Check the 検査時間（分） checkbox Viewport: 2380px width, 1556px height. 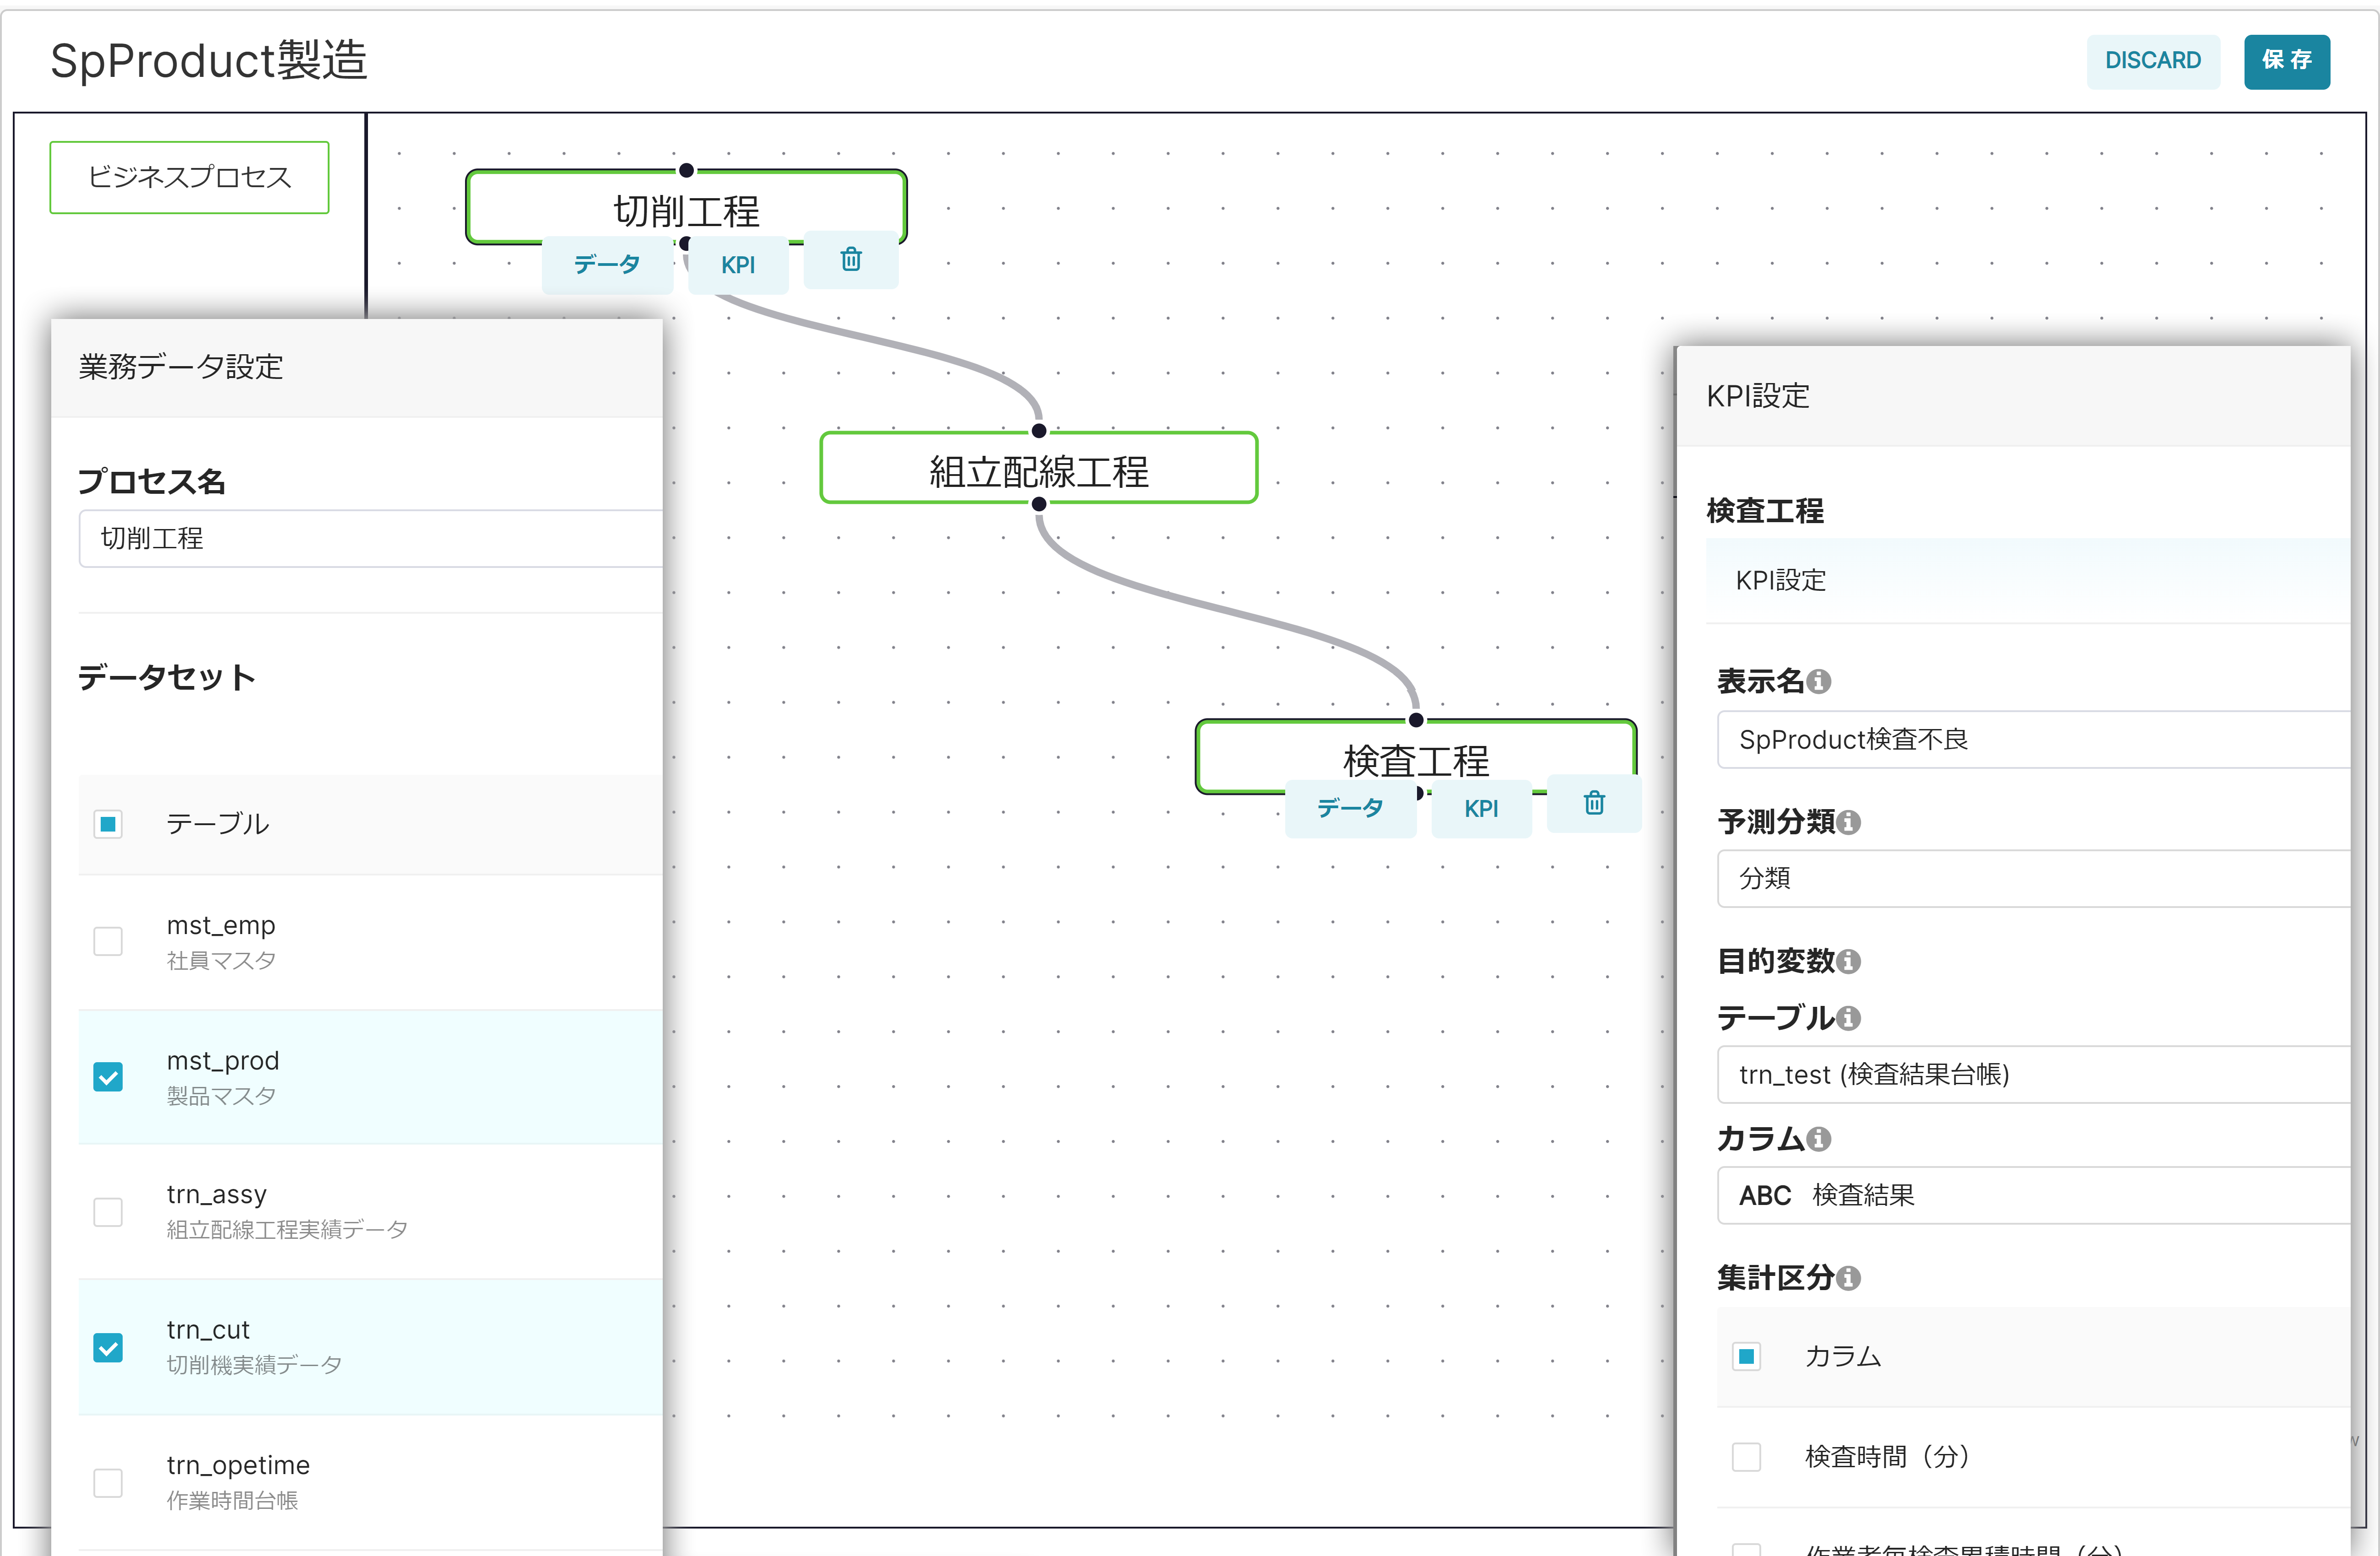pyautogui.click(x=1747, y=1457)
